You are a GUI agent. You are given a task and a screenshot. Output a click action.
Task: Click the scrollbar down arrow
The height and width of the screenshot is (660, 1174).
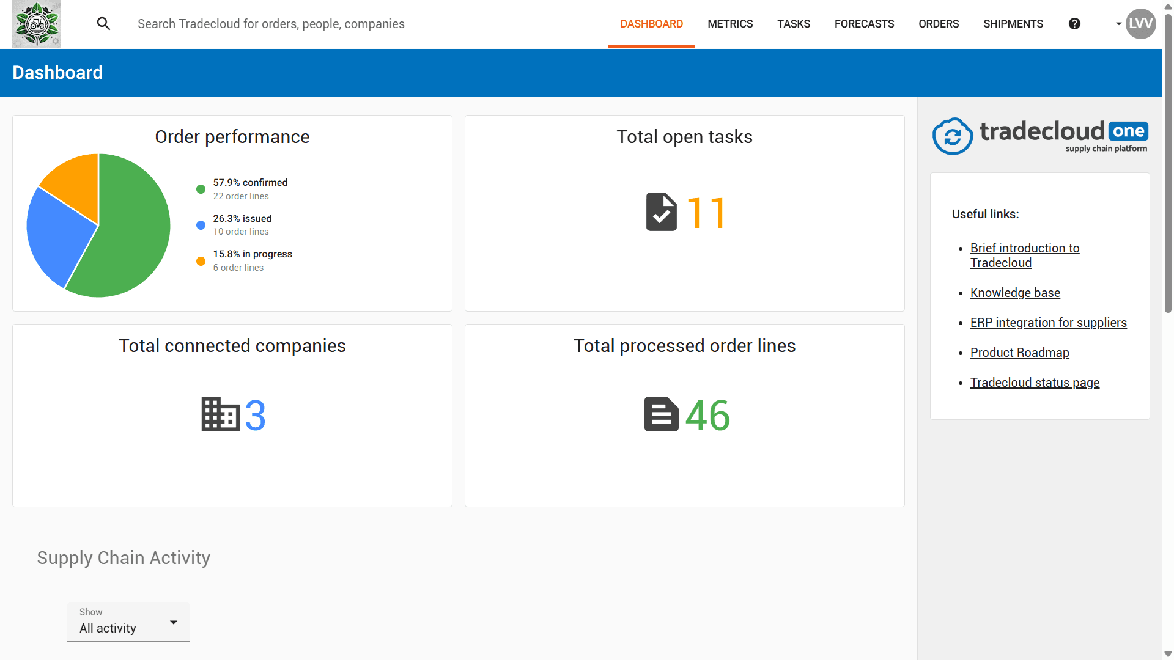(x=1168, y=654)
